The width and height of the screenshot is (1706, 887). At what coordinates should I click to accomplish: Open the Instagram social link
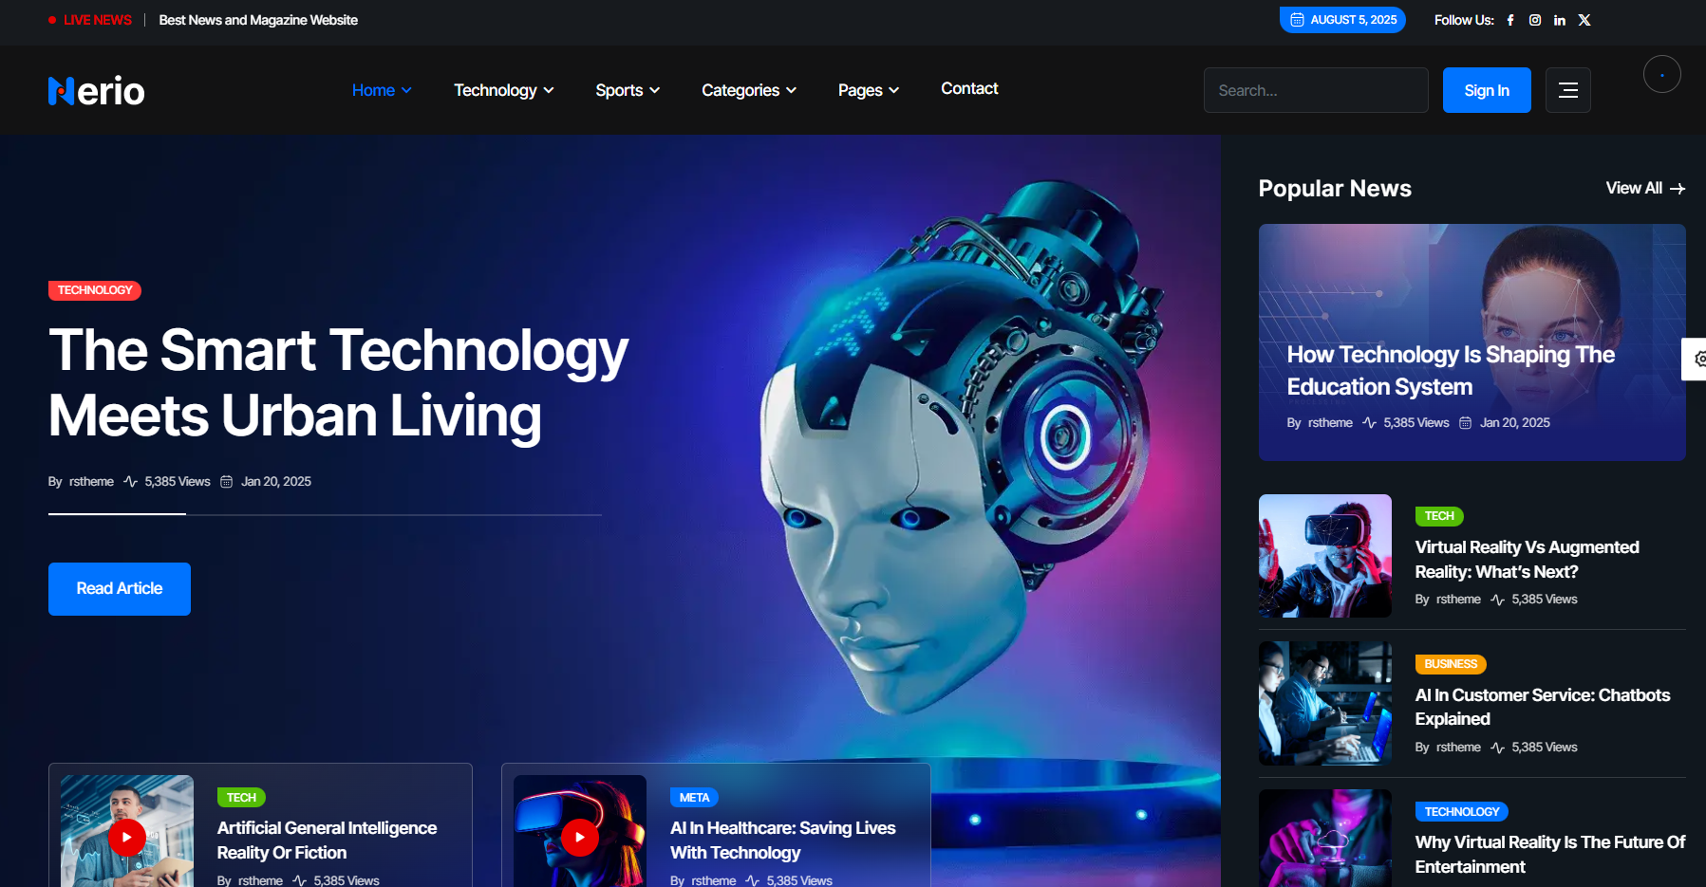[1535, 20]
